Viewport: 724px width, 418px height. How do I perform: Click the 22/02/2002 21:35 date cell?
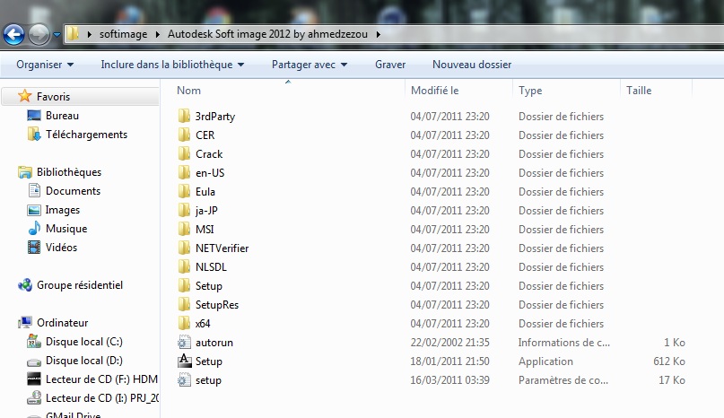[x=449, y=343]
